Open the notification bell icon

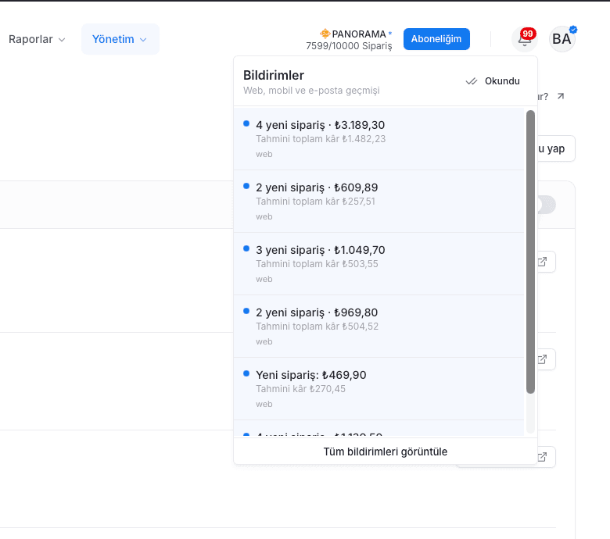(525, 39)
